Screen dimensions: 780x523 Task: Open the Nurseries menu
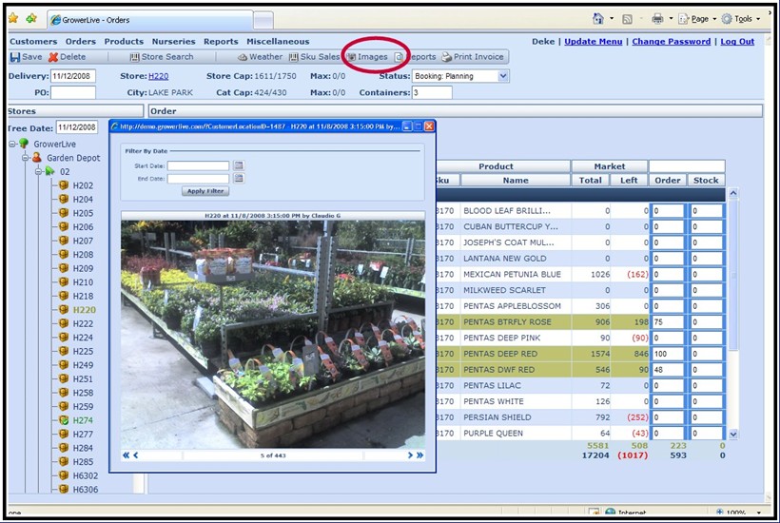(173, 42)
